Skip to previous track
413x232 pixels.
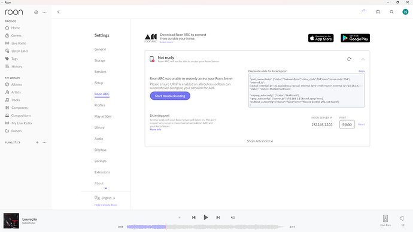(193, 217)
